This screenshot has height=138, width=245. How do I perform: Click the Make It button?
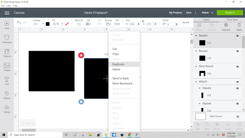click(x=230, y=13)
